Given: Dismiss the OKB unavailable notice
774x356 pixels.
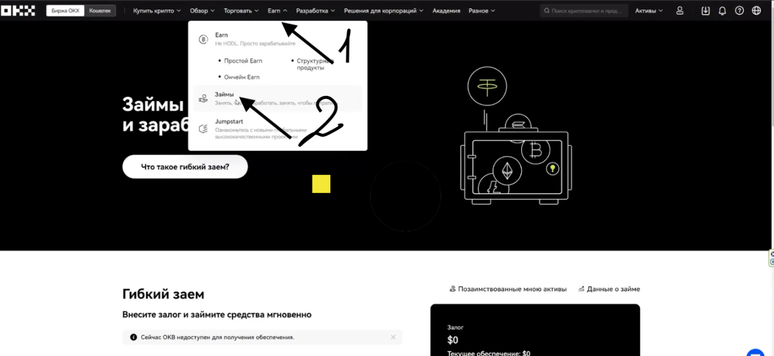Looking at the screenshot, I should pos(393,337).
